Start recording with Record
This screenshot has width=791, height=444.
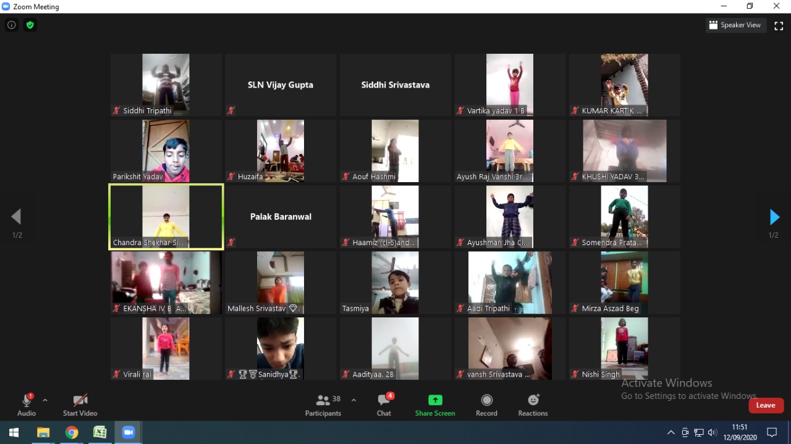pyautogui.click(x=486, y=405)
